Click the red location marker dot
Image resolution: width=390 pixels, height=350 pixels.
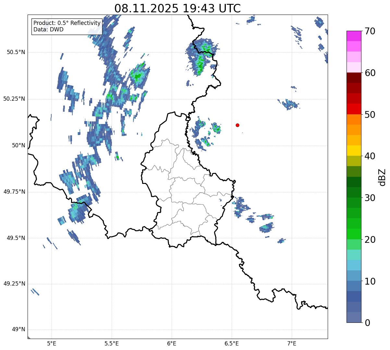pyautogui.click(x=238, y=125)
